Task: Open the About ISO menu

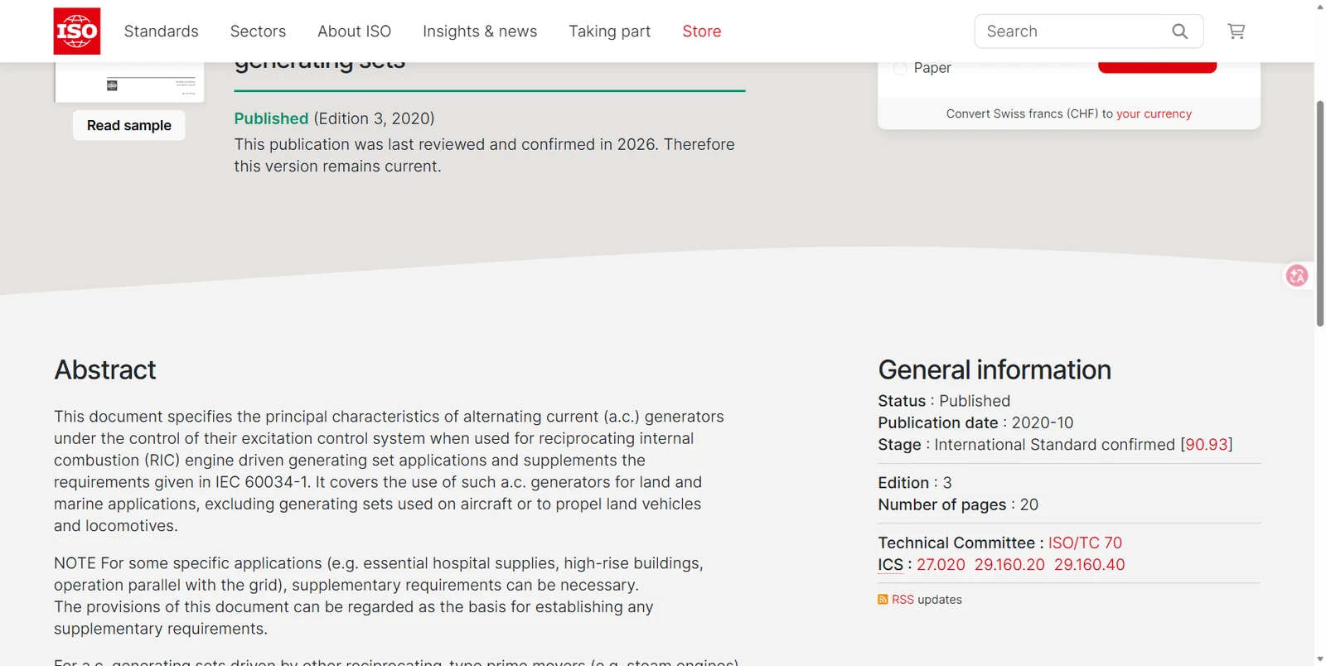Action: (354, 31)
